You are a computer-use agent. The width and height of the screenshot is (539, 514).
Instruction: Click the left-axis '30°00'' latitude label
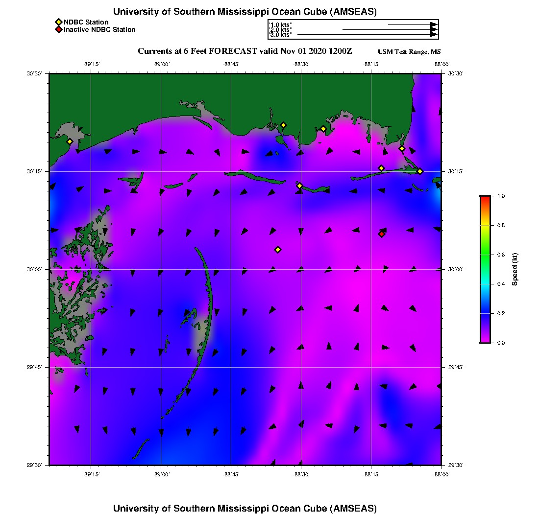(34, 270)
